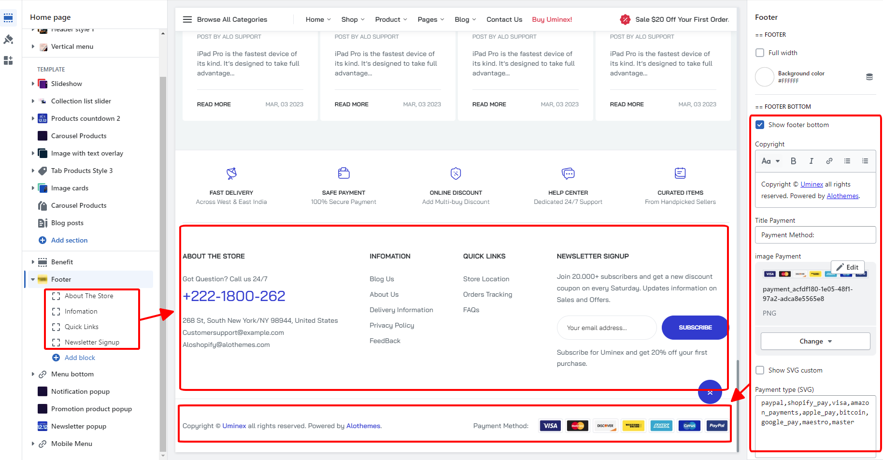Collapse the Footer section in sidebar
The image size is (883, 460).
click(33, 279)
